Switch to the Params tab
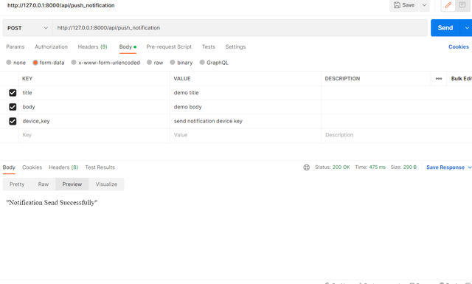This screenshot has width=472, height=284. click(15, 46)
